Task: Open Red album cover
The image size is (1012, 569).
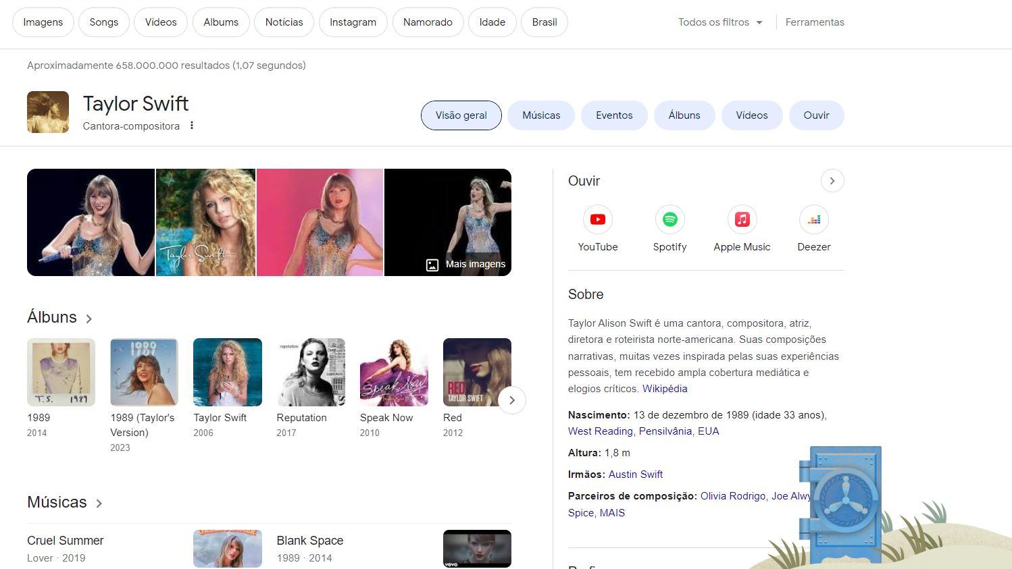Action: coord(477,372)
